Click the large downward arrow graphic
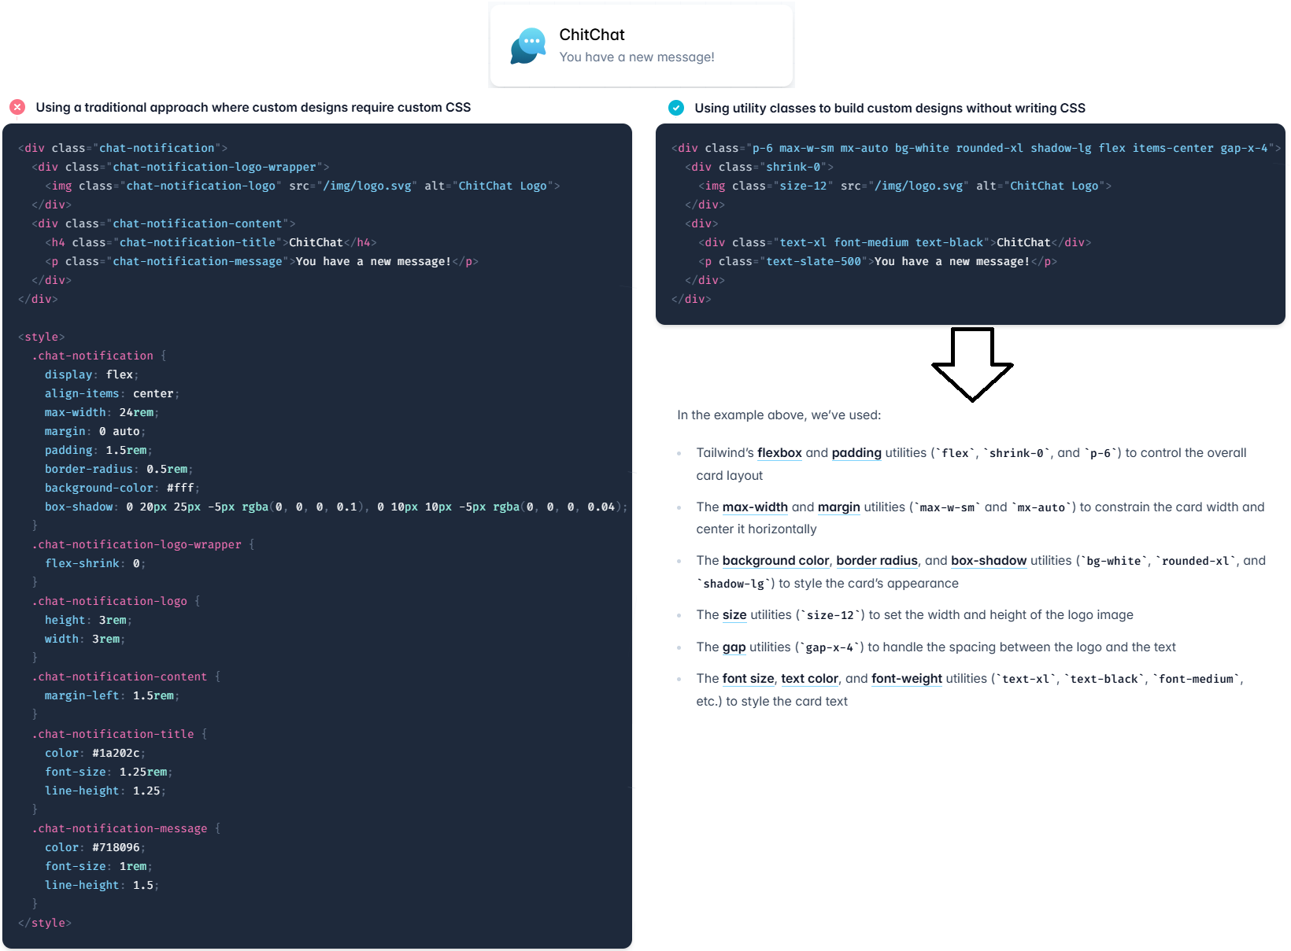This screenshot has height=951, width=1291. tap(972, 364)
